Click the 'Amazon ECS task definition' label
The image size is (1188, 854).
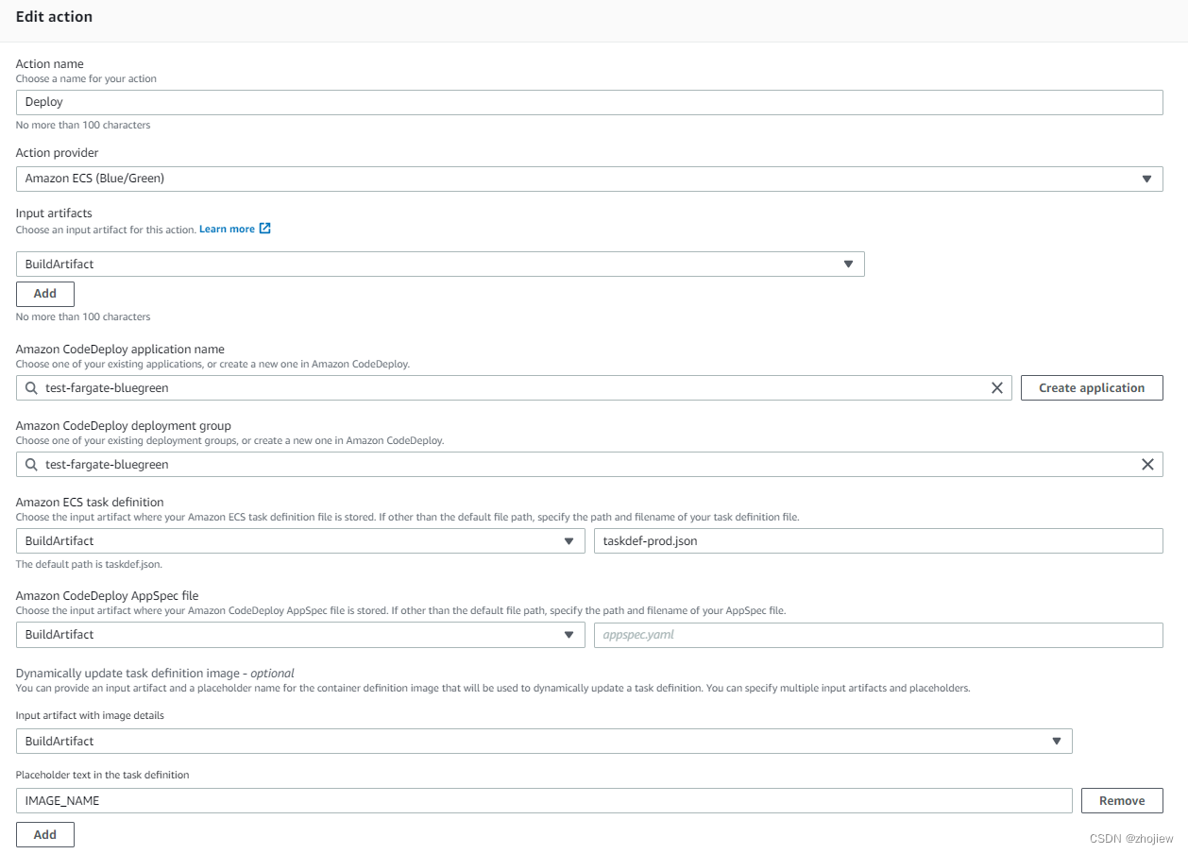[90, 503]
